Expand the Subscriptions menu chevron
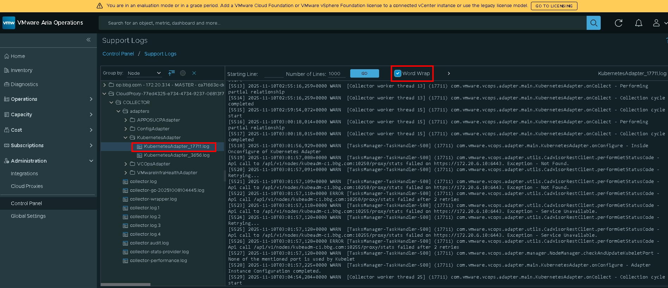668x288 pixels. 91,145
